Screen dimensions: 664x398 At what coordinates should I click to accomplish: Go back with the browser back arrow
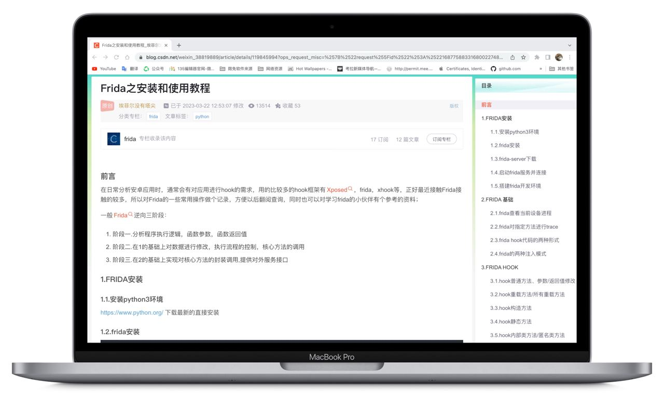(94, 58)
